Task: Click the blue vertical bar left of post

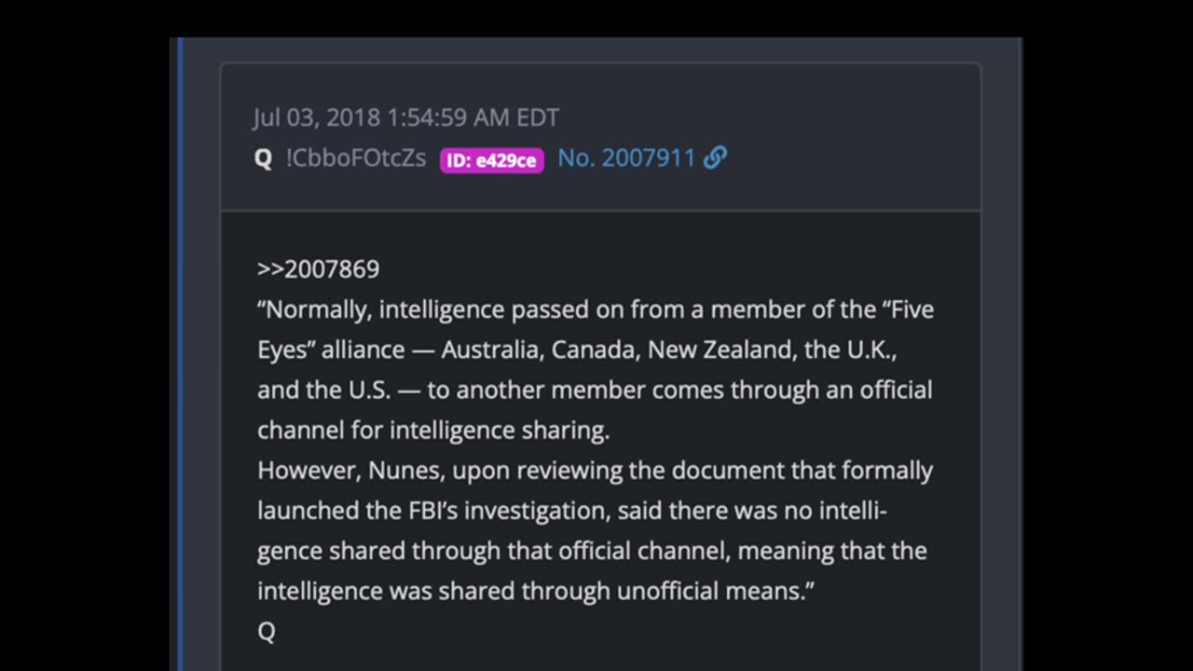Action: coord(180,354)
